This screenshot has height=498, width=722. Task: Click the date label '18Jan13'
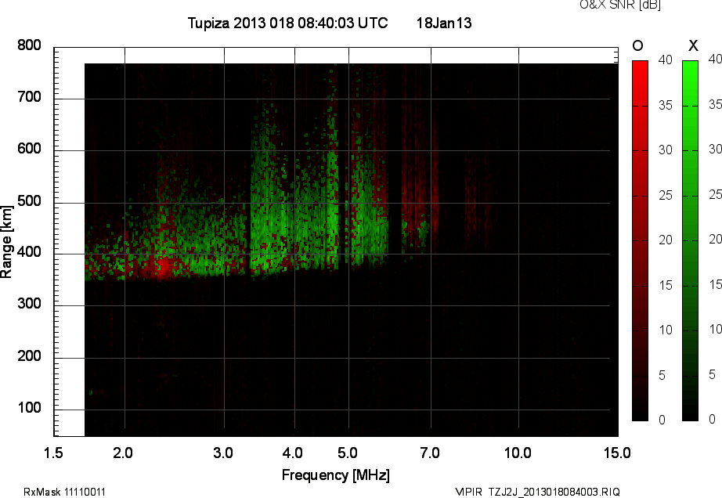click(444, 23)
